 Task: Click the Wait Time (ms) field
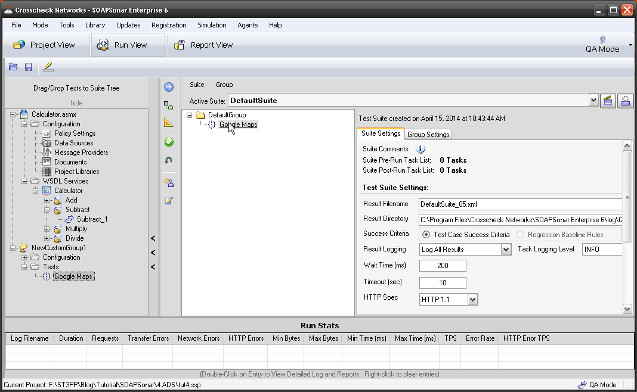(x=443, y=266)
